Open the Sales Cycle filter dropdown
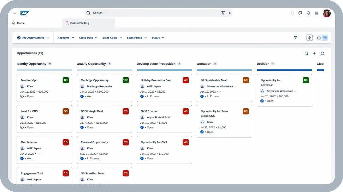This screenshot has width=343, height=192. [112, 38]
